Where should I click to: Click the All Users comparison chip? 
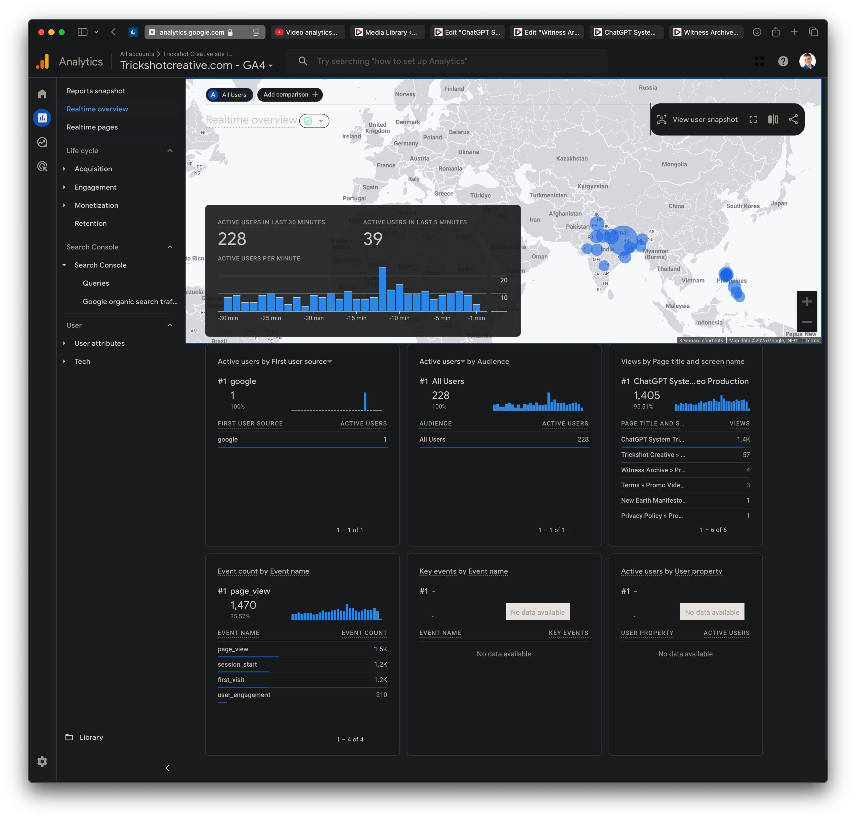(229, 95)
